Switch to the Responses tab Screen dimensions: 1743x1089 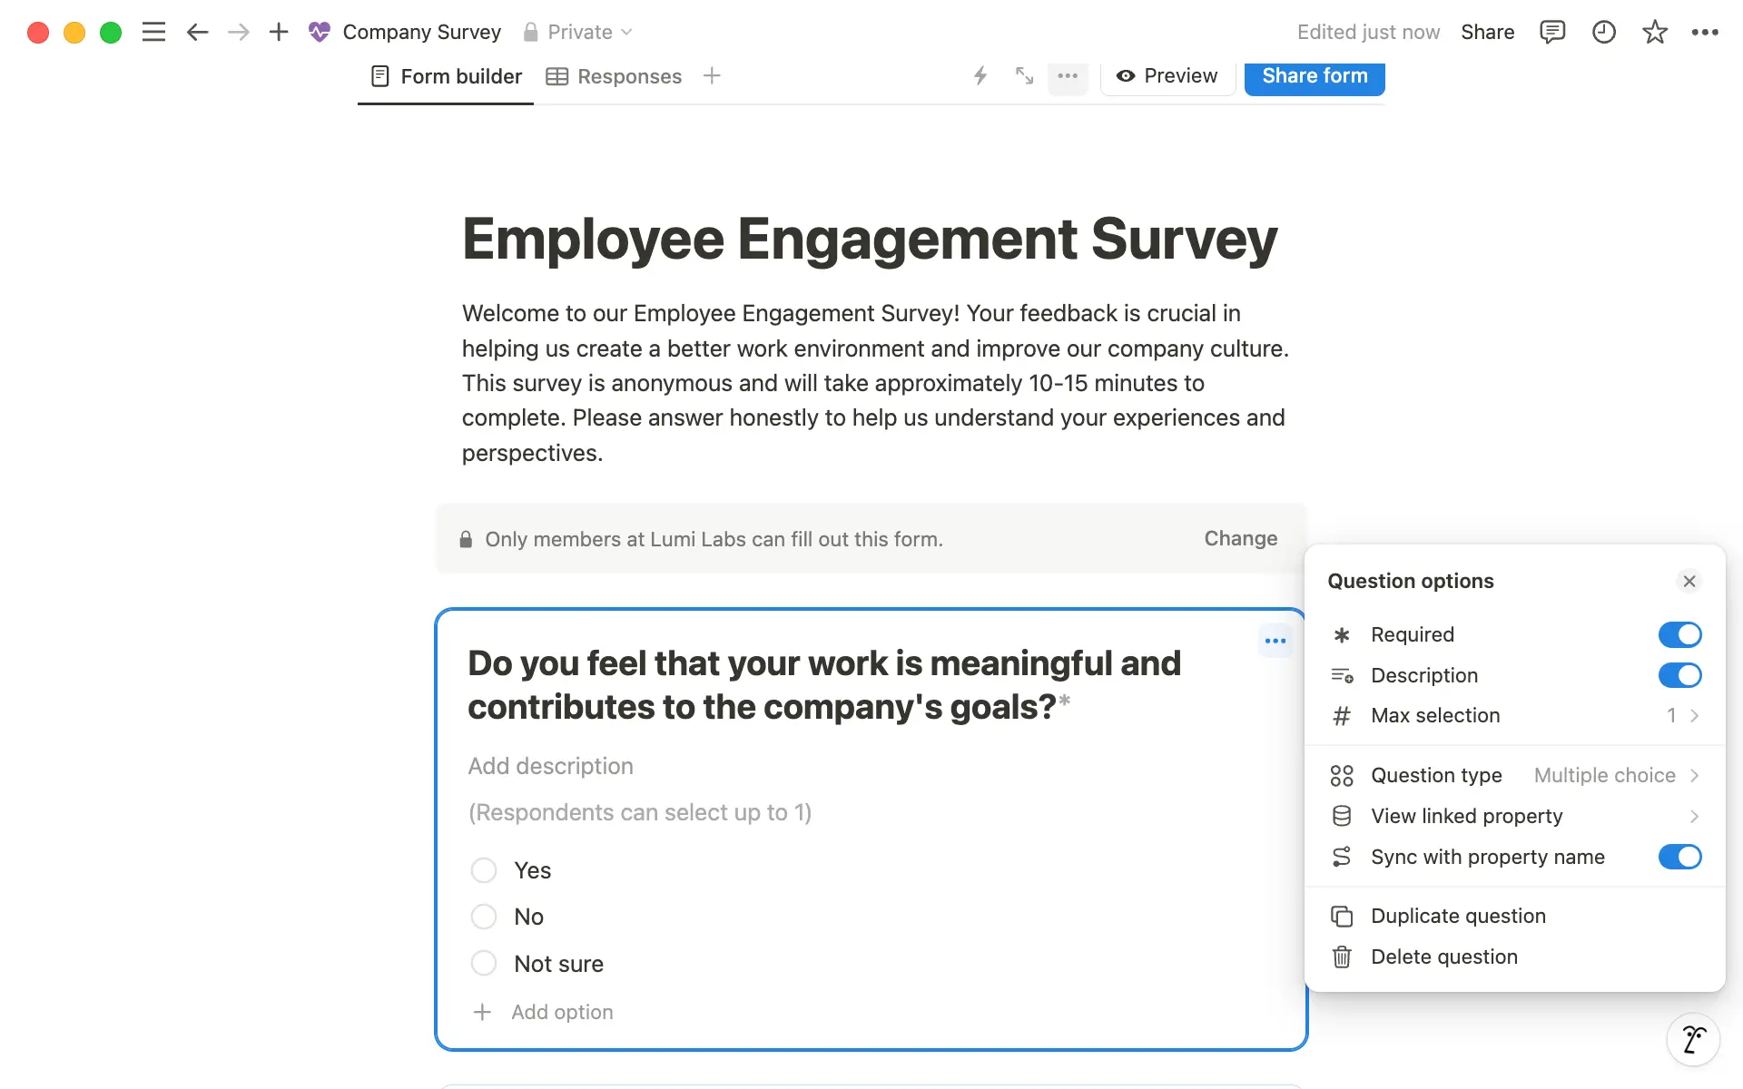(x=628, y=76)
